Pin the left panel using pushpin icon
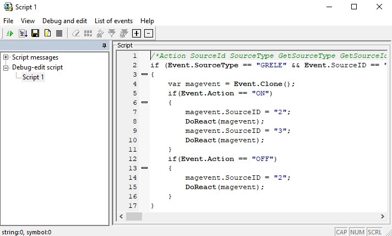This screenshot has width=392, height=236. (105, 46)
